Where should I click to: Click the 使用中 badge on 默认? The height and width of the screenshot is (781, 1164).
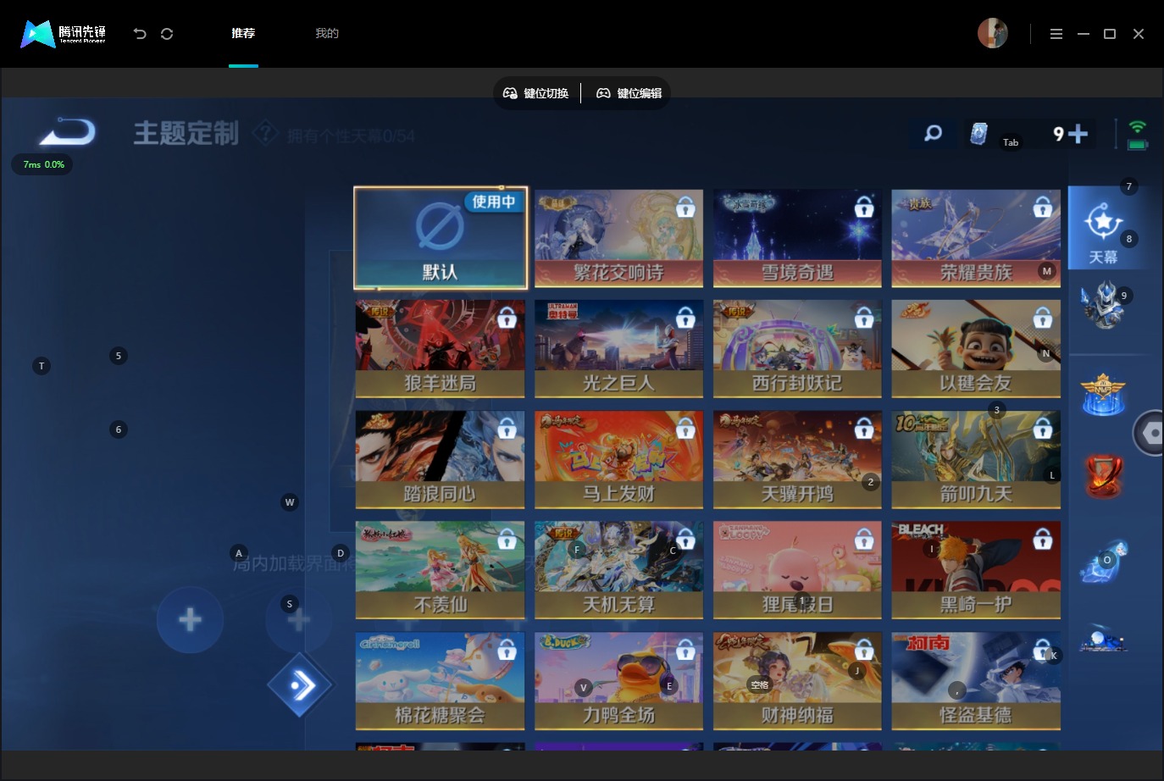(x=494, y=202)
